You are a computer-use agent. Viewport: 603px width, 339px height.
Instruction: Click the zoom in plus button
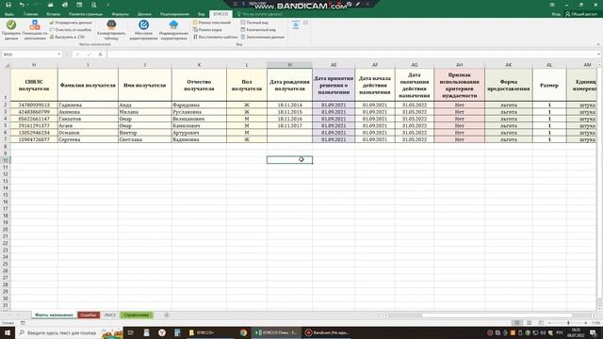pos(586,323)
